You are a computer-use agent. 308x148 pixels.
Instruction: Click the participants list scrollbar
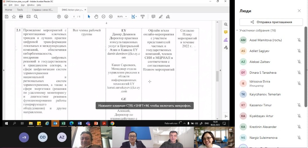coord(306,66)
